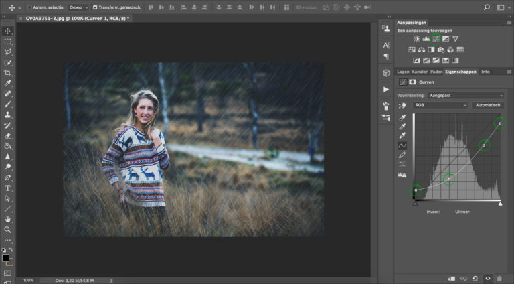
Task: Select the Path Selection arrow tool
Action: coord(7,198)
